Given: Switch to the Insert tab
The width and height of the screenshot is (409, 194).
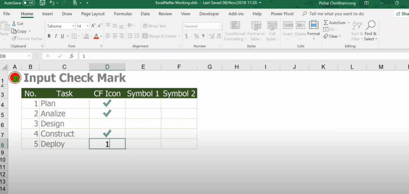Looking at the screenshot, I should [x=48, y=14].
